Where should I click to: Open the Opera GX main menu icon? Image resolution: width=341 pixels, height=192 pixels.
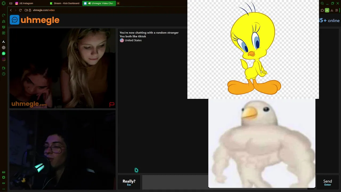(x=4, y=3)
